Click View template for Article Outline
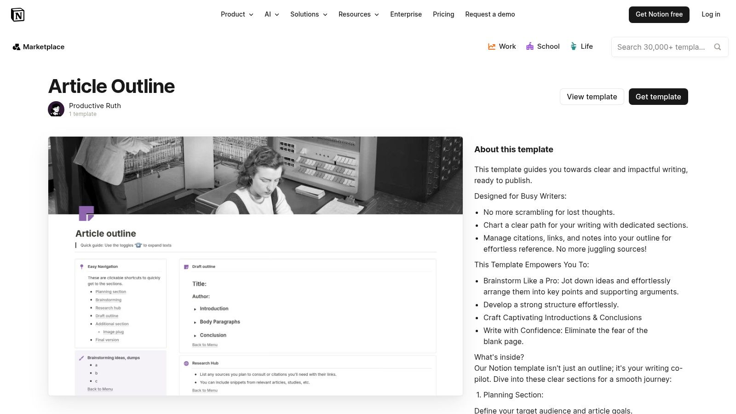The height and width of the screenshot is (414, 736). coord(592,97)
